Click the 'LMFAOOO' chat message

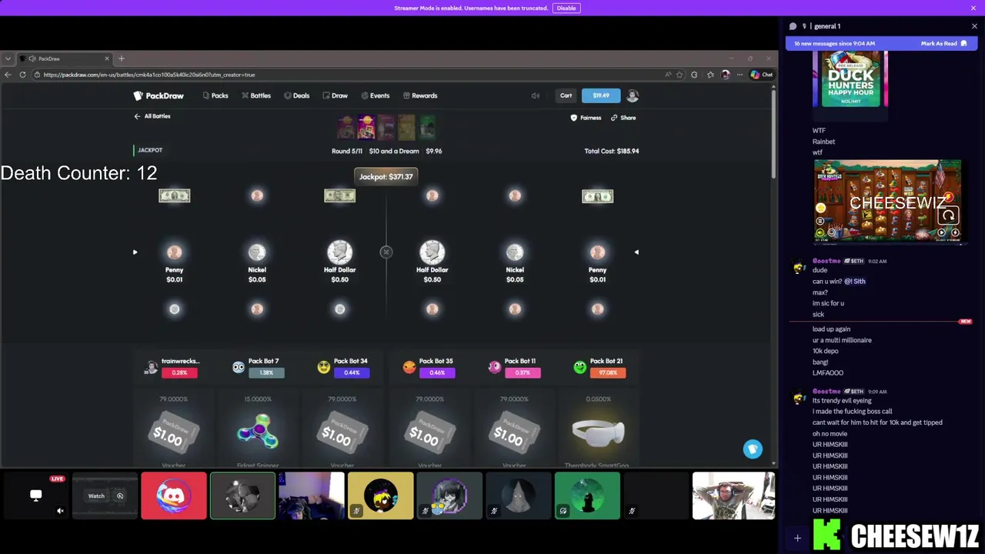point(828,372)
